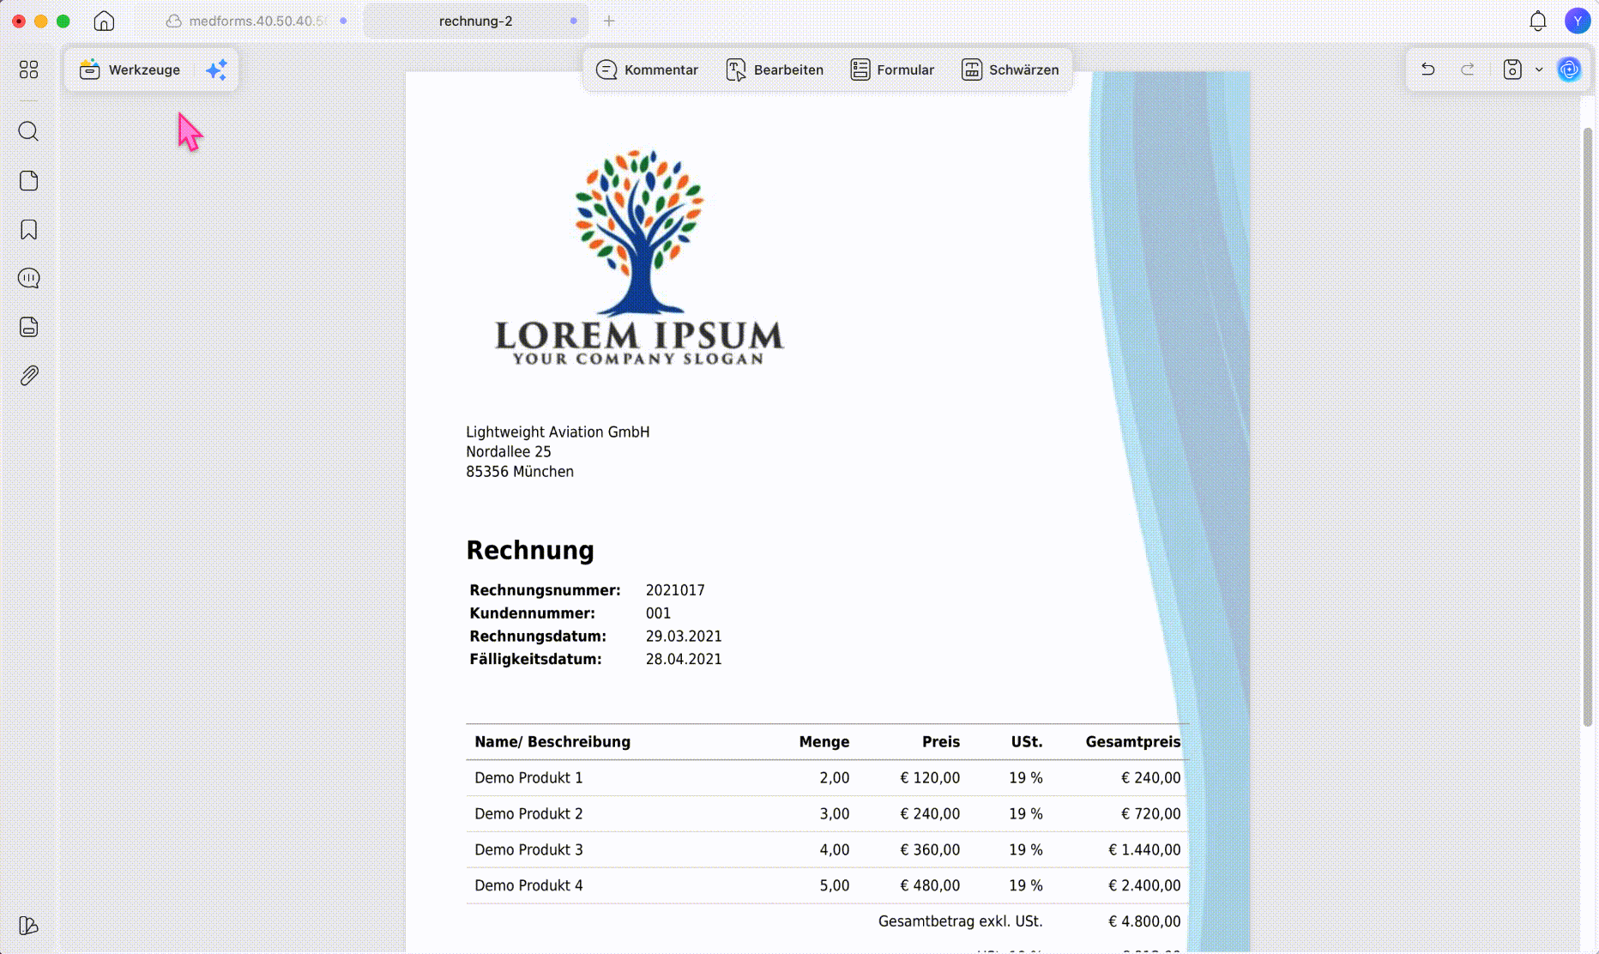Click the Lorem Ipsum tree logo
Image resolution: width=1599 pixels, height=954 pixels.
tap(640, 257)
